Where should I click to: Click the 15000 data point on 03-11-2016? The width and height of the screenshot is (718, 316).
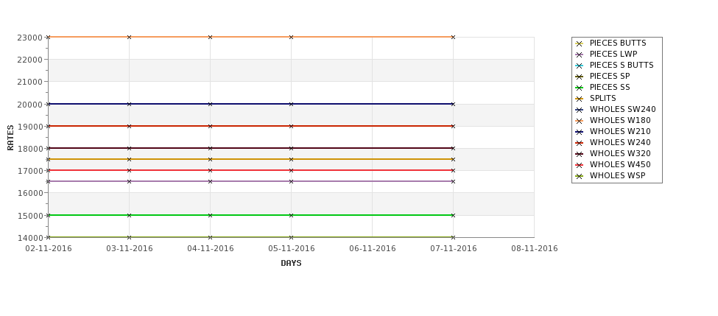point(129,215)
